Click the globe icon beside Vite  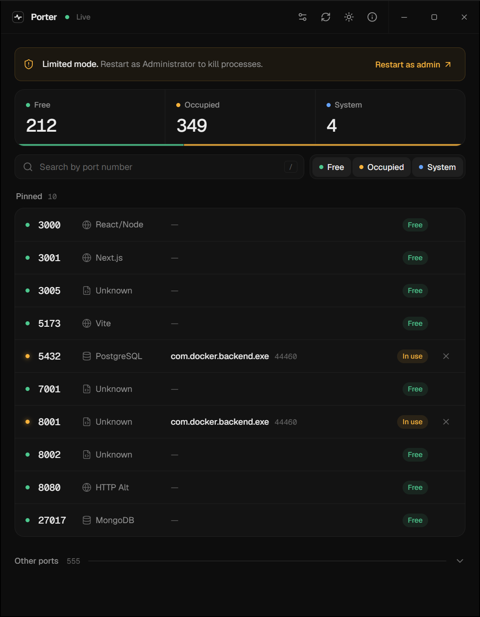[x=87, y=323]
